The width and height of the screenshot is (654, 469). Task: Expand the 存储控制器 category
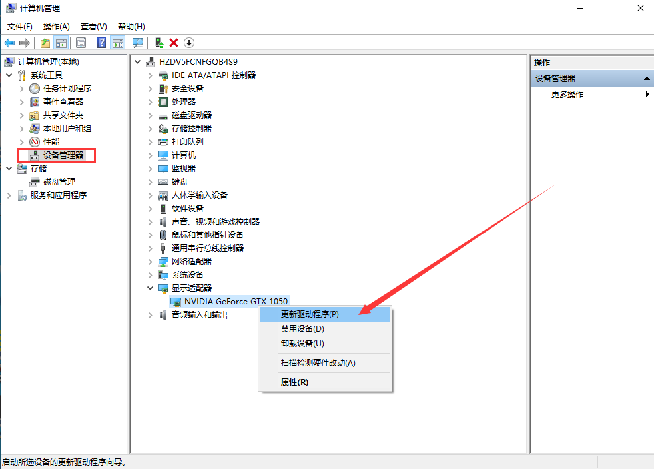coord(150,129)
